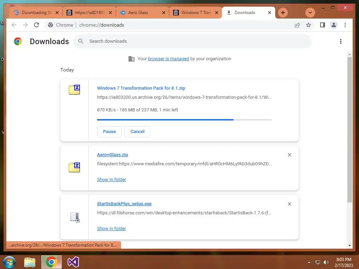Viewport: 359px width, 269px height.
Task: Bookmark this page with the star icon
Action: [309, 25]
